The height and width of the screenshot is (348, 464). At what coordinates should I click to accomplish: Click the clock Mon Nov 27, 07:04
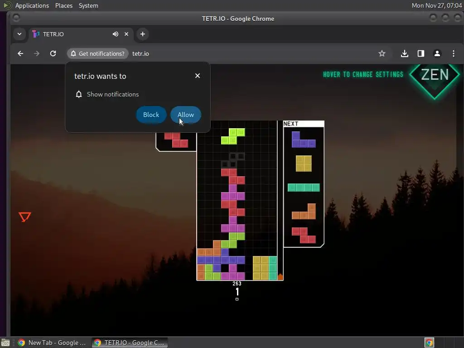pos(437,5)
